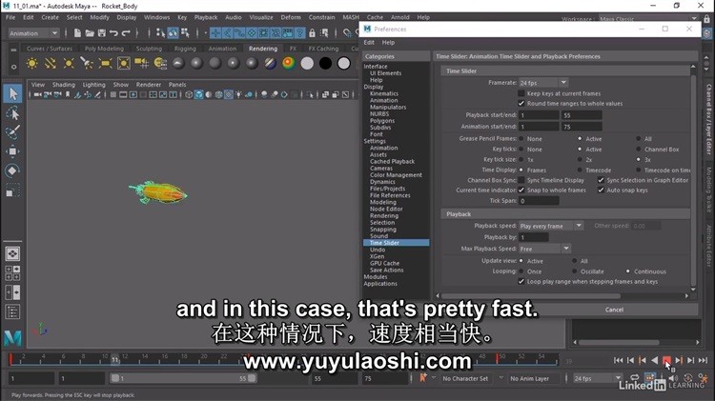Toggle the Outliner sidebar icon
This screenshot has width=715, height=401.
[12, 311]
